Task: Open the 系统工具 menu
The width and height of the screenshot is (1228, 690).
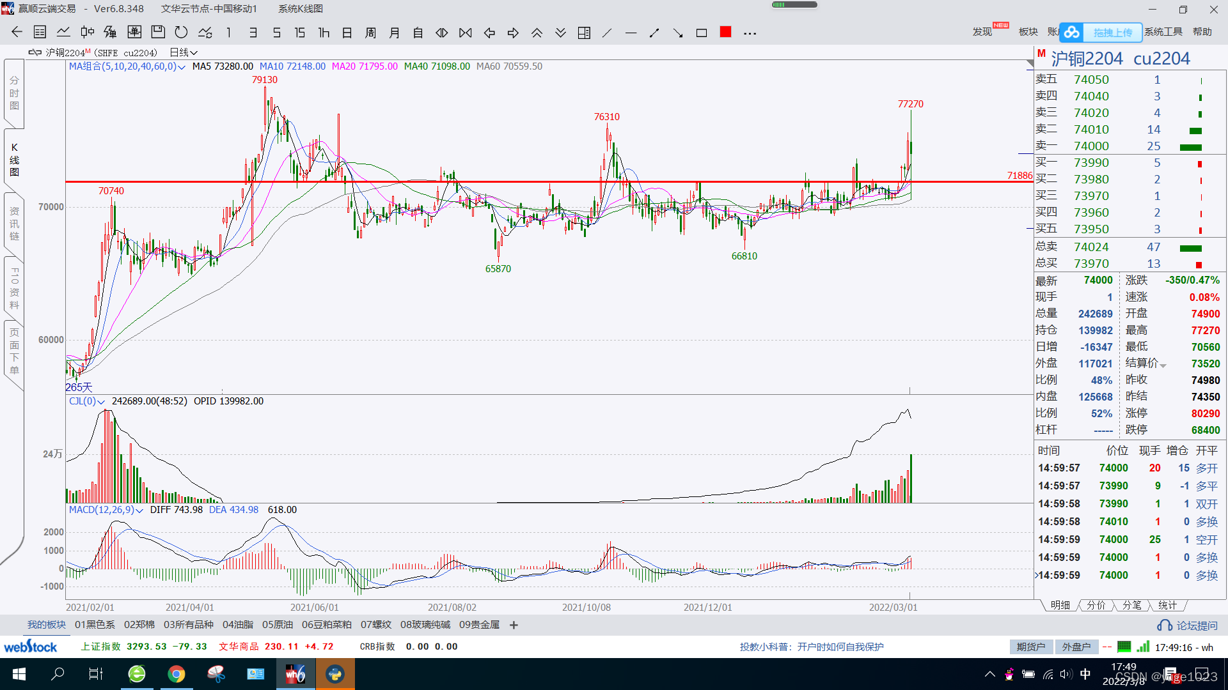Action: pyautogui.click(x=1163, y=32)
